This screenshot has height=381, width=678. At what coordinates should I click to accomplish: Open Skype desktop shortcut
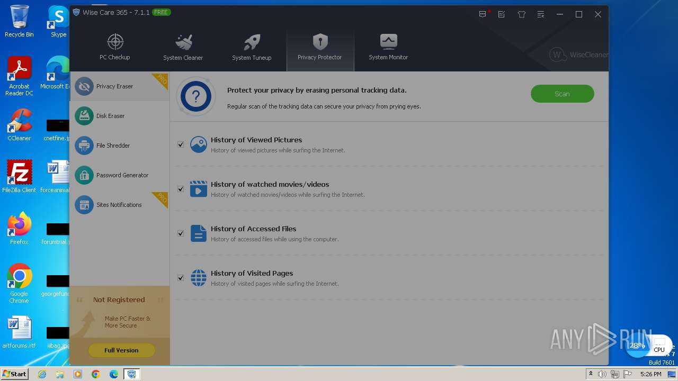58,21
